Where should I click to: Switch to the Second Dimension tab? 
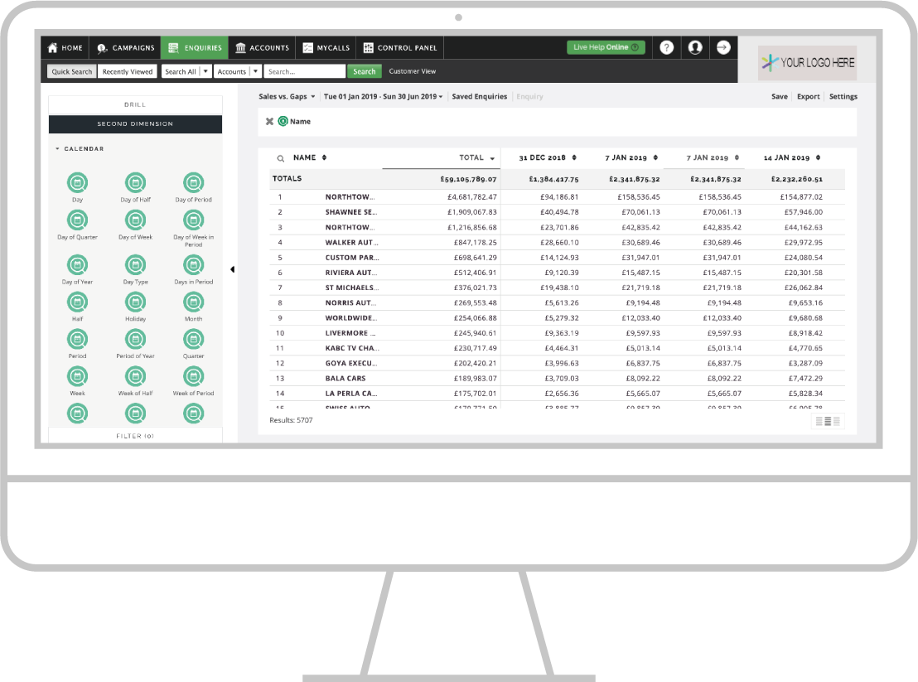135,124
